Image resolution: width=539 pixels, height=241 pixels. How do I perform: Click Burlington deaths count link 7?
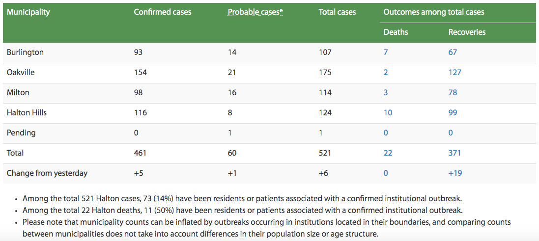(386, 53)
